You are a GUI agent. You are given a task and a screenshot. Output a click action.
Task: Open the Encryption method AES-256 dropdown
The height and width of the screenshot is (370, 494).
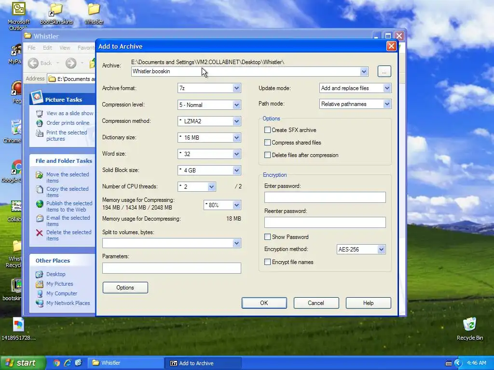(x=381, y=250)
